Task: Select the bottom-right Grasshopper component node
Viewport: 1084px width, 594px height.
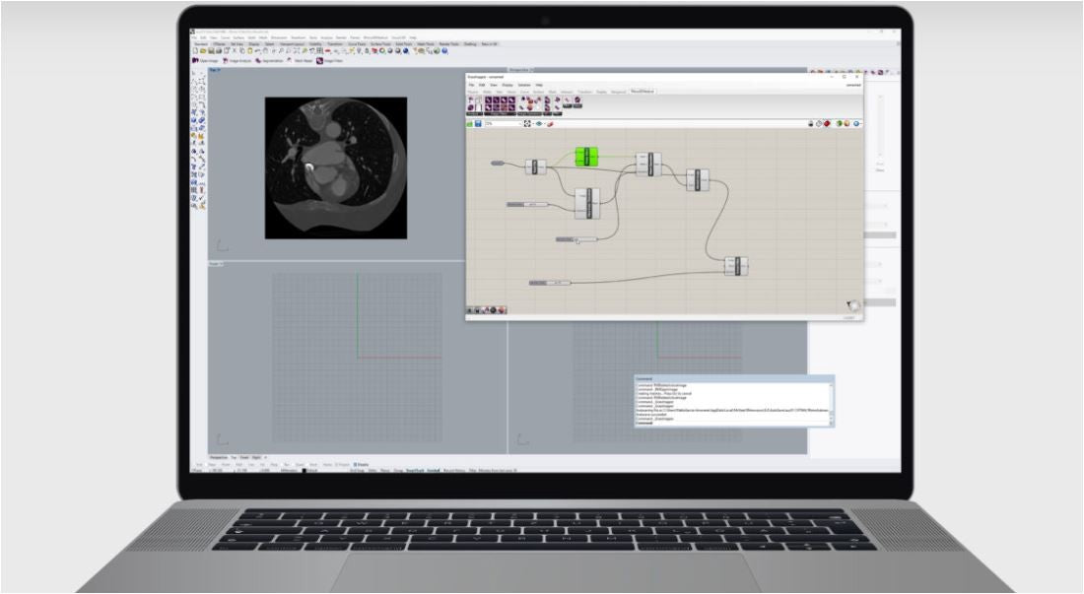Action: point(737,266)
